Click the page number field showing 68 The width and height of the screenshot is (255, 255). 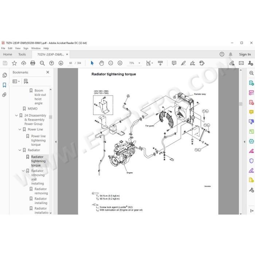click(x=71, y=63)
